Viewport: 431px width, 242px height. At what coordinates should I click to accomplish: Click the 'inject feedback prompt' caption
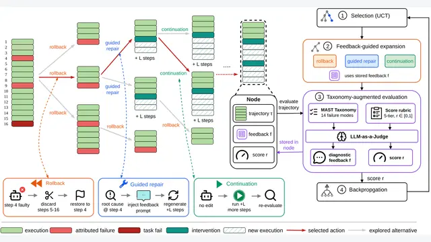[x=143, y=208]
